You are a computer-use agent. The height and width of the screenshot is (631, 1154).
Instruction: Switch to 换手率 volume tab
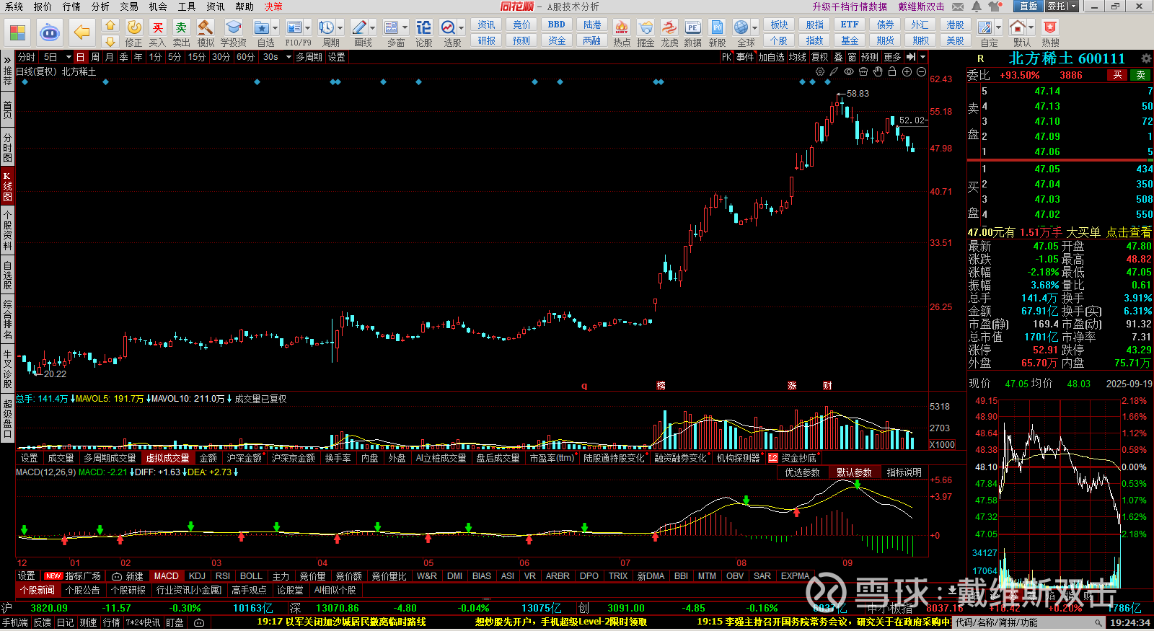pos(338,458)
